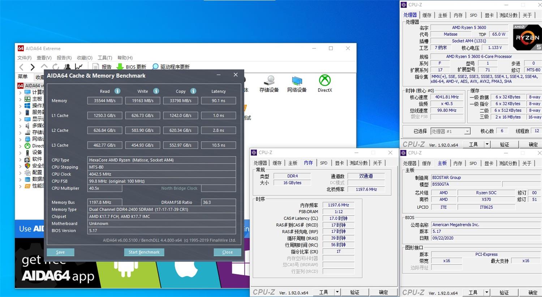Select the 操作系统 Windows tree icon
The width and height of the screenshot is (542, 297).
(x=27, y=105)
